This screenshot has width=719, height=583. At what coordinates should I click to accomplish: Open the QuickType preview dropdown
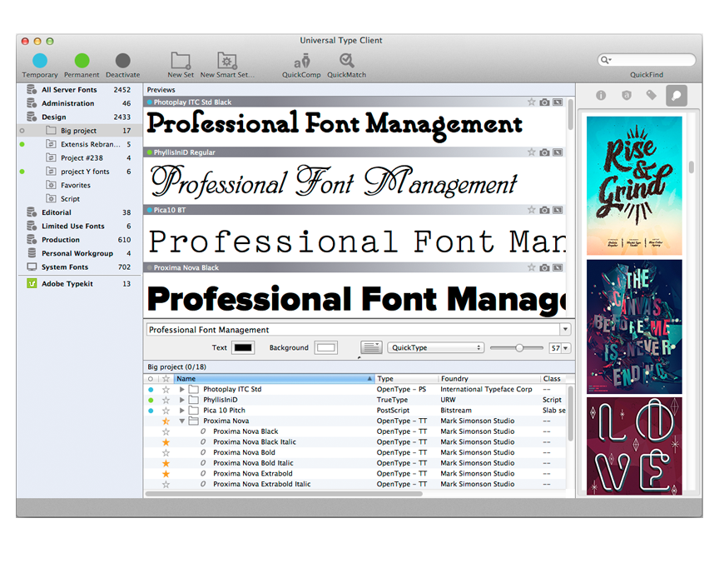coord(435,348)
